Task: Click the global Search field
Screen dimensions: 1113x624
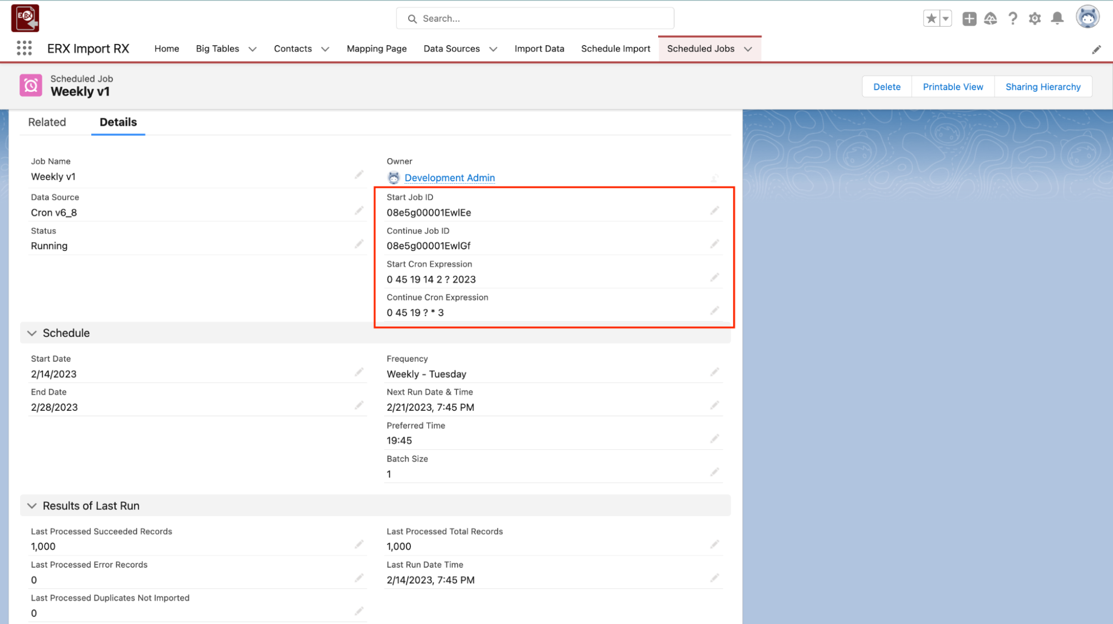Action: tap(535, 18)
